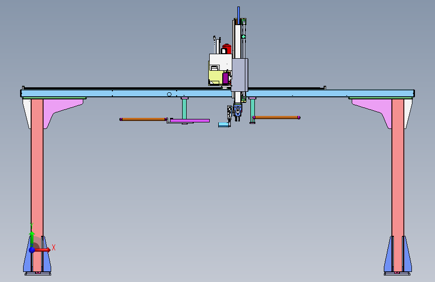The width and height of the screenshot is (435, 282).
Task: Click the green Y axis label
Action: point(32,226)
